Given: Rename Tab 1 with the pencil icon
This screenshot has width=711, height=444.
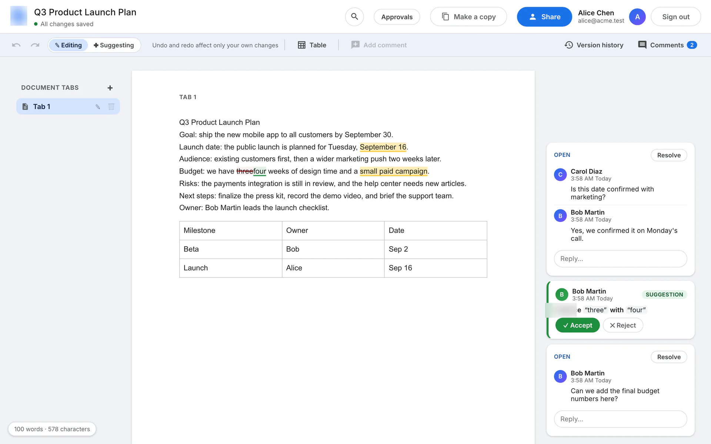Looking at the screenshot, I should point(98,107).
